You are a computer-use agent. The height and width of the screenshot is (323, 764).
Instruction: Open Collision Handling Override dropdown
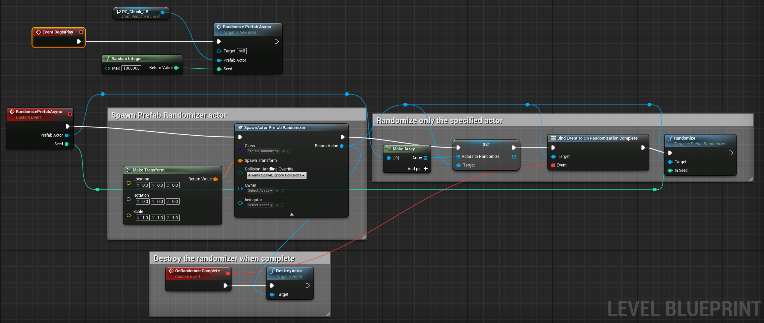click(x=276, y=175)
